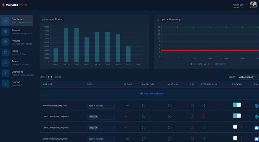Sort table by Firewall column
Image resolution: width=259 pixels, height=142 pixels.
pyautogui.click(x=237, y=84)
